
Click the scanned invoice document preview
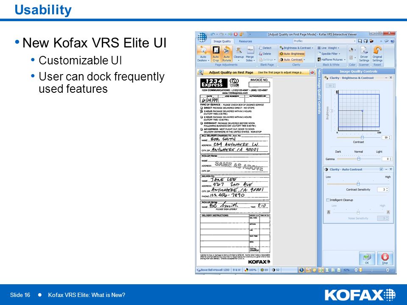tap(235, 170)
